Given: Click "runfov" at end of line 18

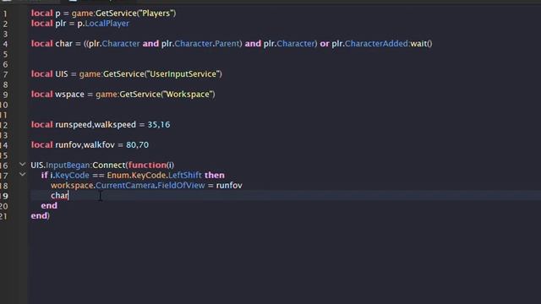Looking at the screenshot, I should click(x=229, y=186).
